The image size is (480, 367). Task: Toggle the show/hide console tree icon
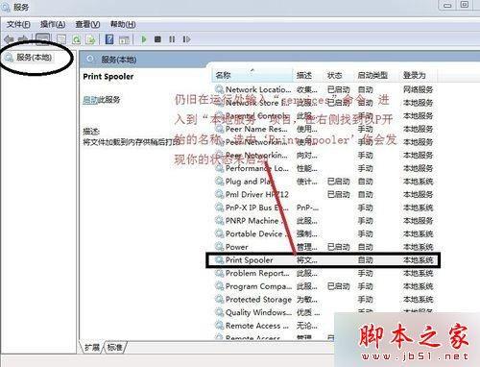[42, 39]
